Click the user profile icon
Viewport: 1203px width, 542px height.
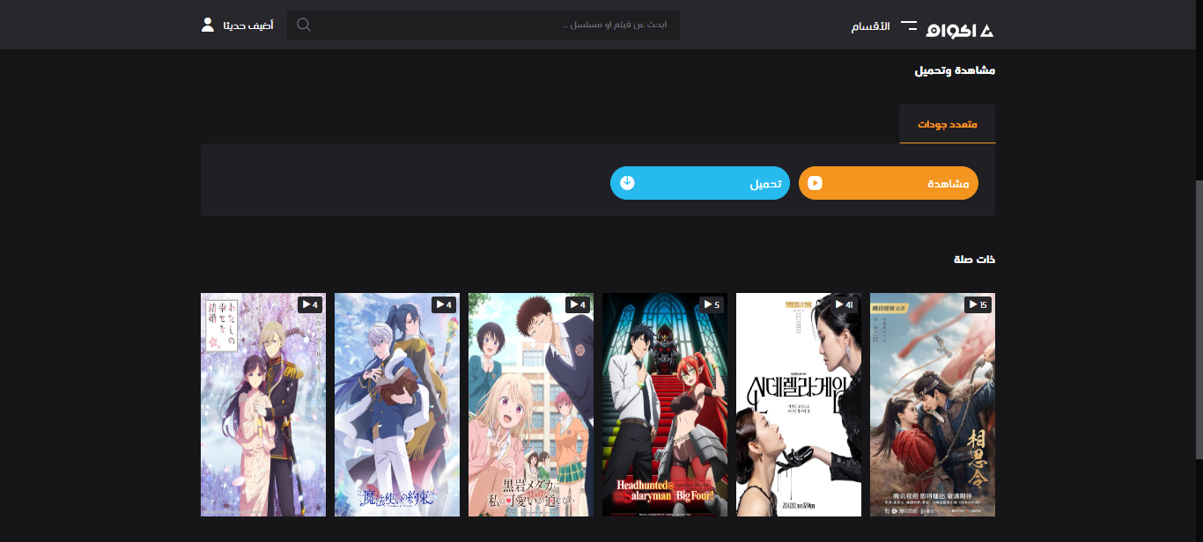(x=208, y=25)
